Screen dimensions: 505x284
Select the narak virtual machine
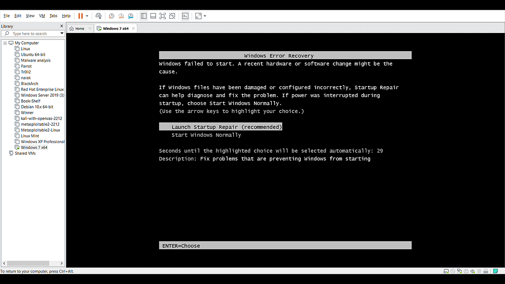26,77
